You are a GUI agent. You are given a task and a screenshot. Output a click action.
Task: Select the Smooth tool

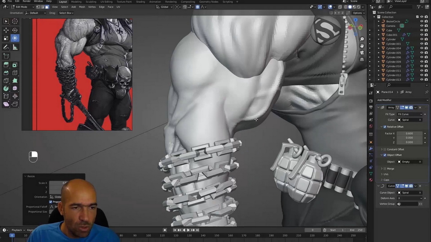[15, 88]
